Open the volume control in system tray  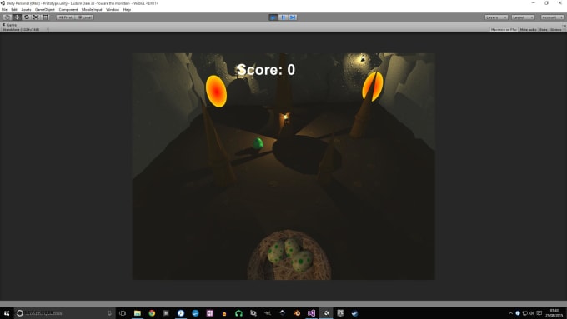[532, 313]
